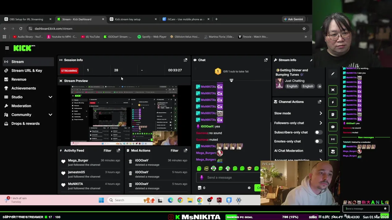Open the Kick hamburger menu
392x220 pixels.
coord(7,48)
